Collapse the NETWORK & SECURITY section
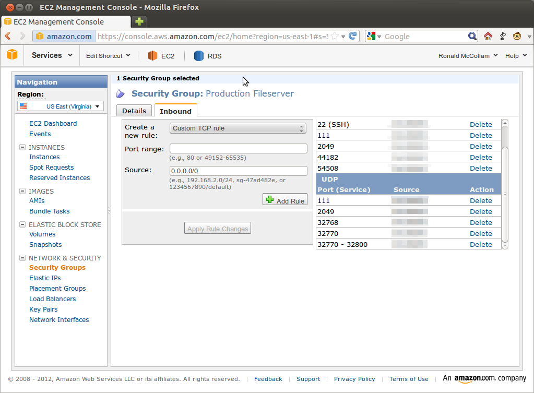 pyautogui.click(x=22, y=258)
